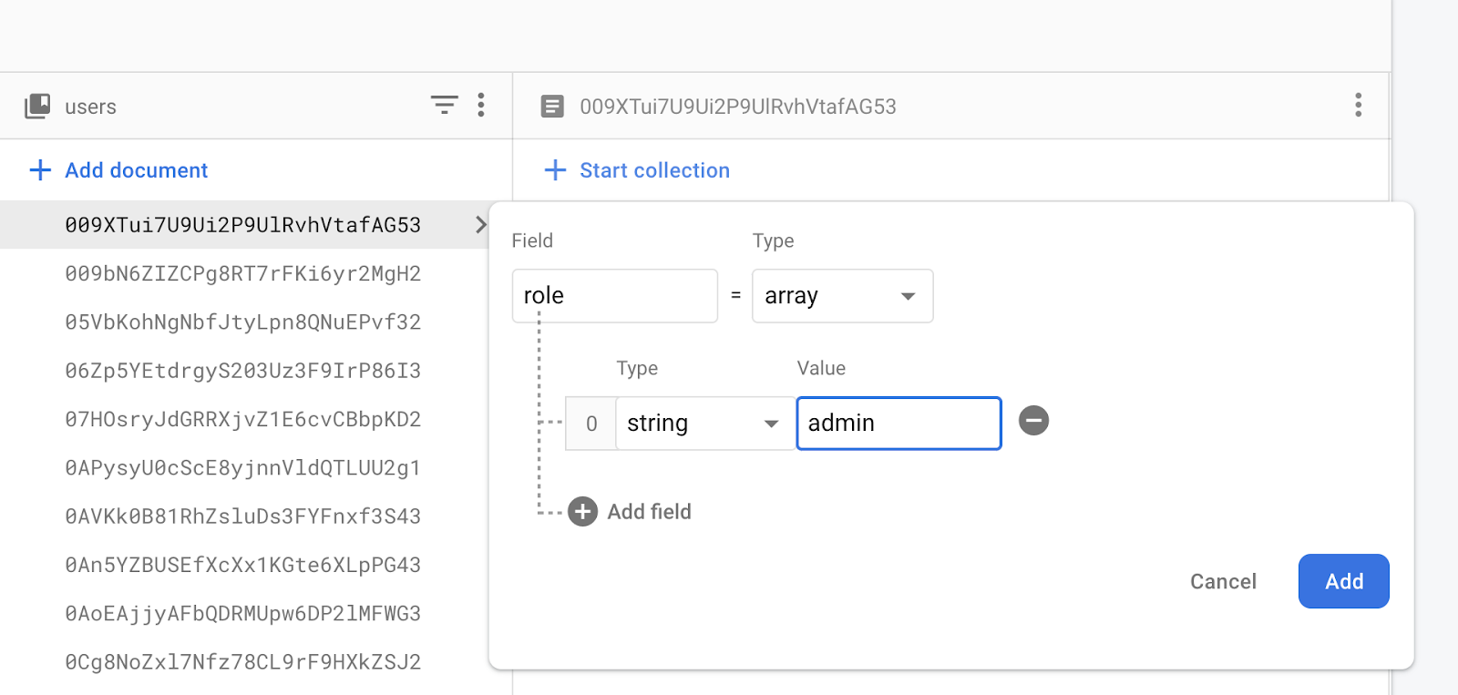Click Add document link
This screenshot has width=1458, height=695.
[x=136, y=170]
